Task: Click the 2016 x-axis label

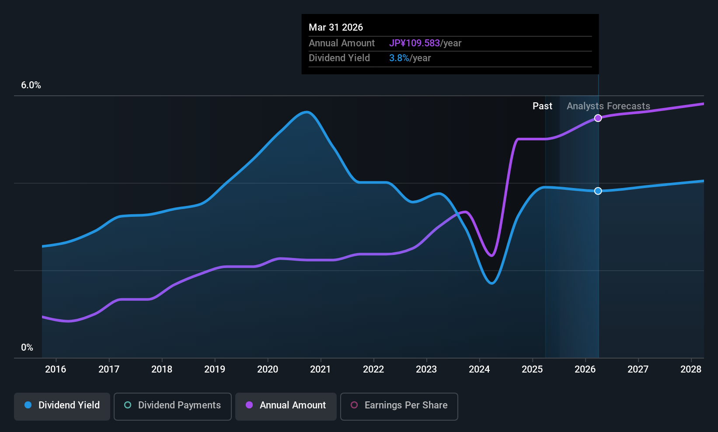Action: click(x=56, y=369)
